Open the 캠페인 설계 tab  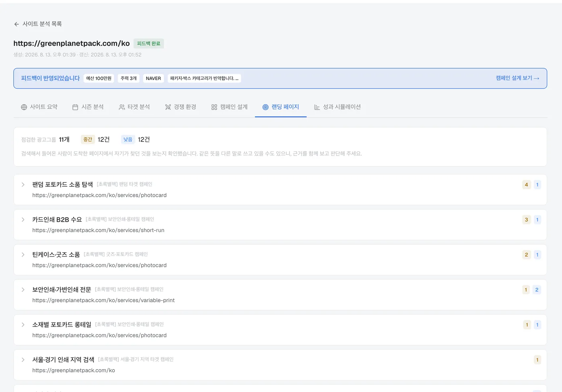coord(229,107)
